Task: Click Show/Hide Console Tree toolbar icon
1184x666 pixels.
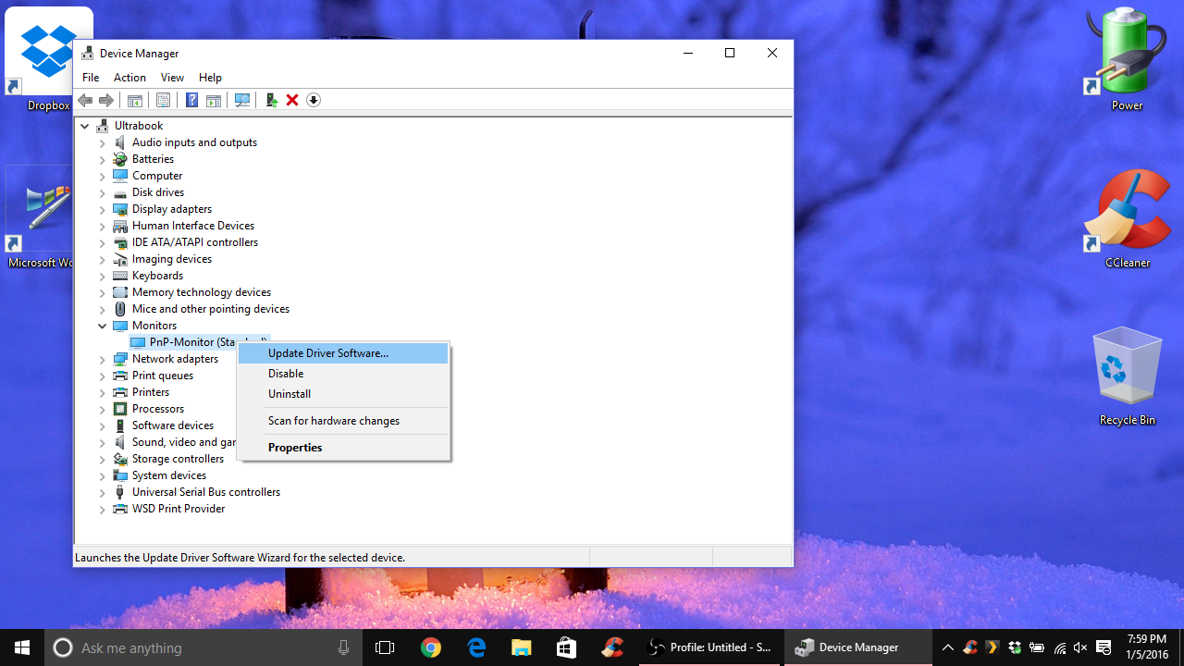Action: [135, 100]
